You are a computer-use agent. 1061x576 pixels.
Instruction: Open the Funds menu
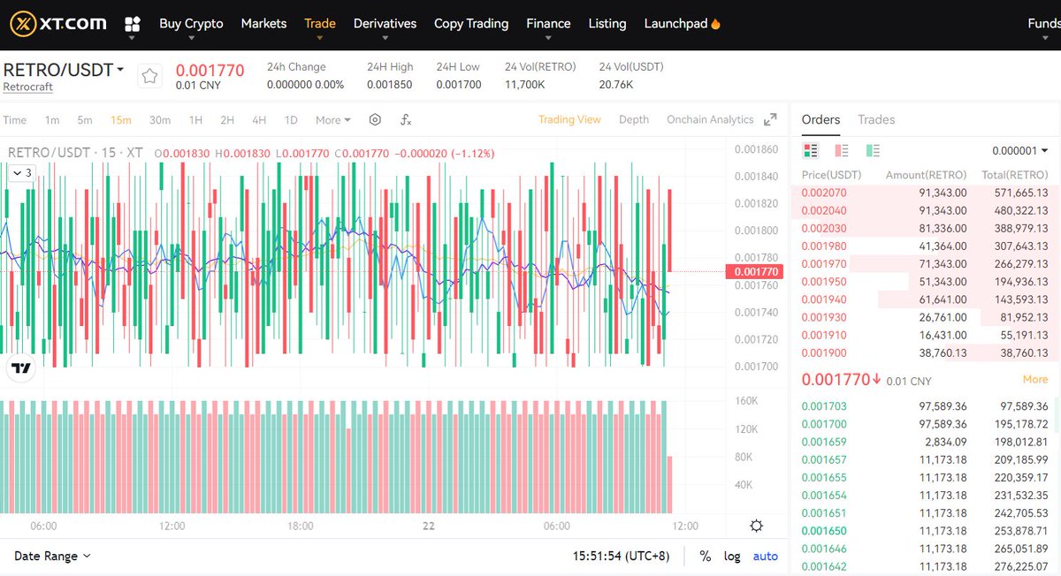pyautogui.click(x=1044, y=24)
